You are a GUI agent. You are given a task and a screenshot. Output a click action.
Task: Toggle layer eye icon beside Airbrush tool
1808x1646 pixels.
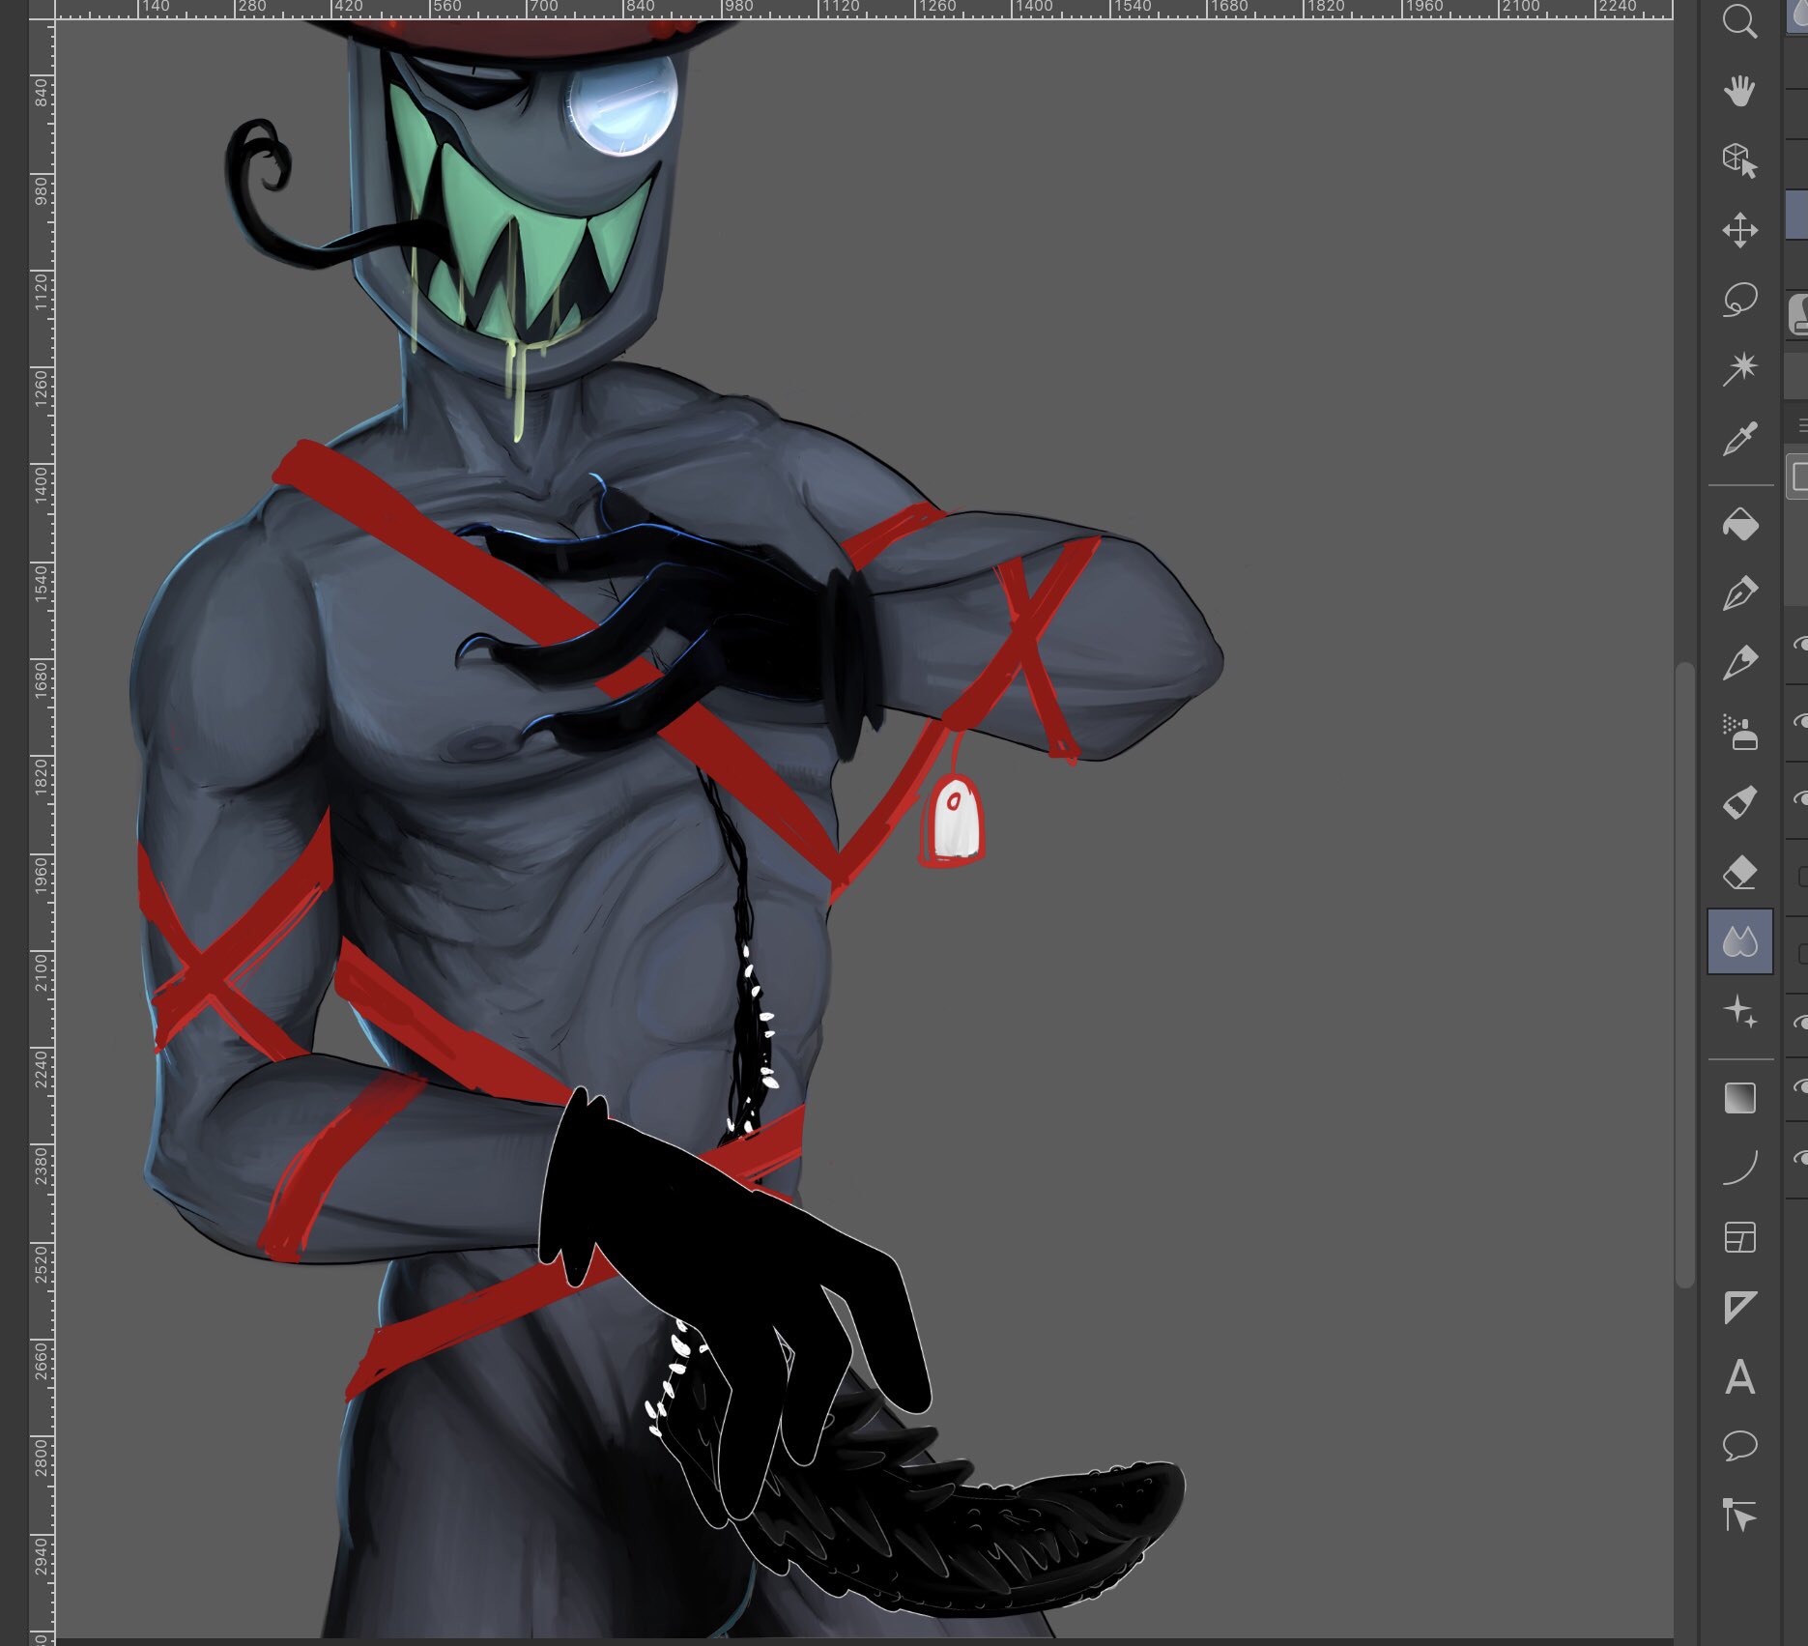1800,721
